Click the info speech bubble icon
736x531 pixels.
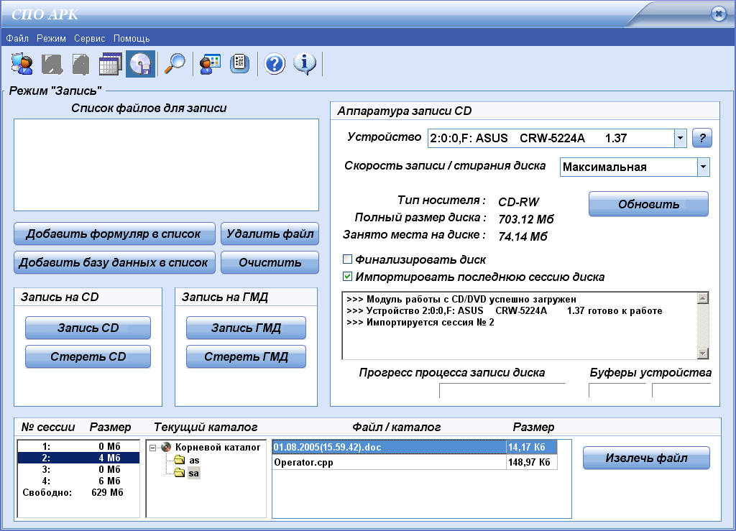(305, 64)
